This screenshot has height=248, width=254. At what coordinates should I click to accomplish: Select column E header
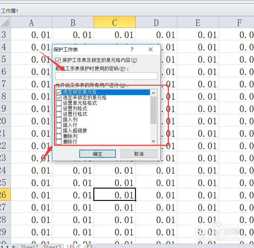[198, 22]
